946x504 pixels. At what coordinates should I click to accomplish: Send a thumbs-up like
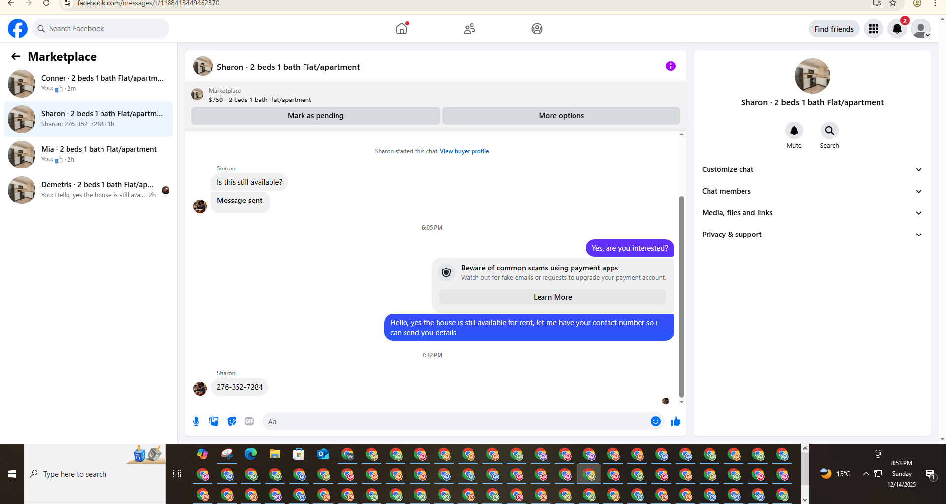pos(675,421)
